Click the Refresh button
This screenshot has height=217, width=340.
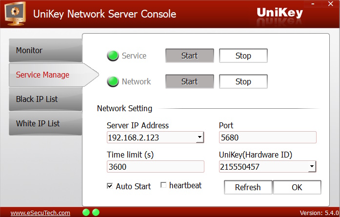click(x=248, y=187)
